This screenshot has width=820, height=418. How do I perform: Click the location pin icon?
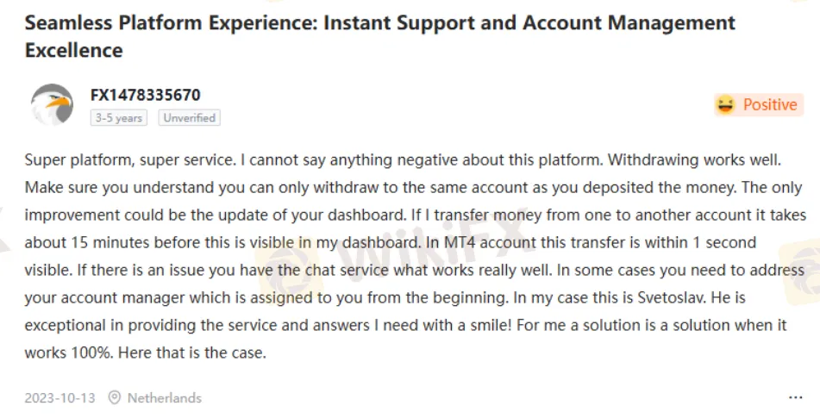[115, 398]
